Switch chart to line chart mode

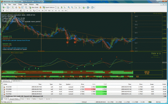(65, 7)
